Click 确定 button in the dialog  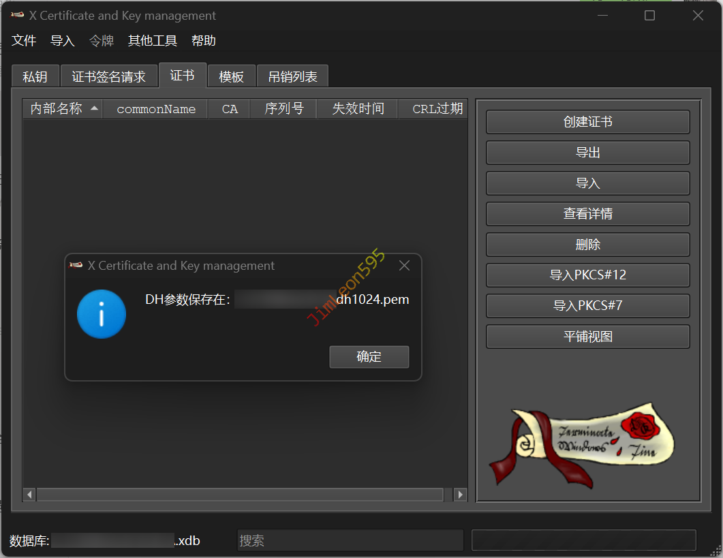pyautogui.click(x=369, y=357)
